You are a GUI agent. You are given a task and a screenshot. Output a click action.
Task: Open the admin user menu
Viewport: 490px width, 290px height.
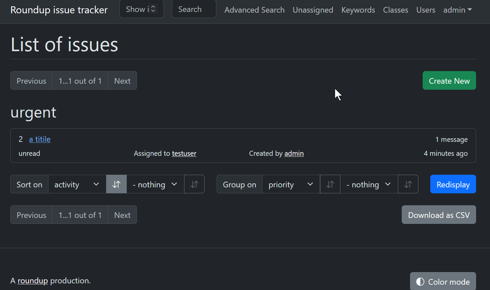457,10
